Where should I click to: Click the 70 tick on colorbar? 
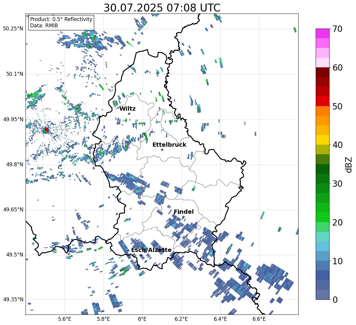click(x=337, y=29)
